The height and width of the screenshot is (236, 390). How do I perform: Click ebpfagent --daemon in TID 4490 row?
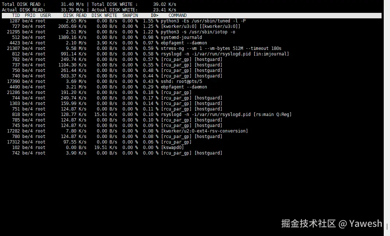point(184,87)
